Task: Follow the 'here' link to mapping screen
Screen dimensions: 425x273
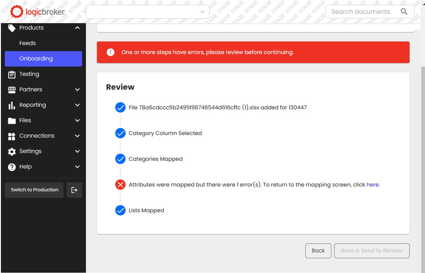Action: (x=372, y=185)
